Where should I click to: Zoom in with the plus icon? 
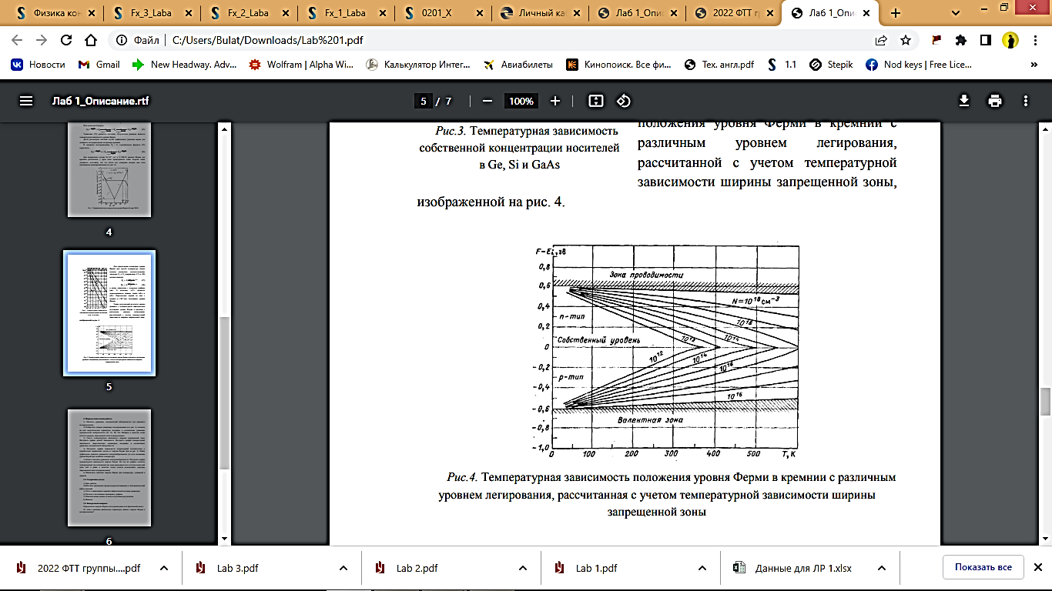coord(555,101)
